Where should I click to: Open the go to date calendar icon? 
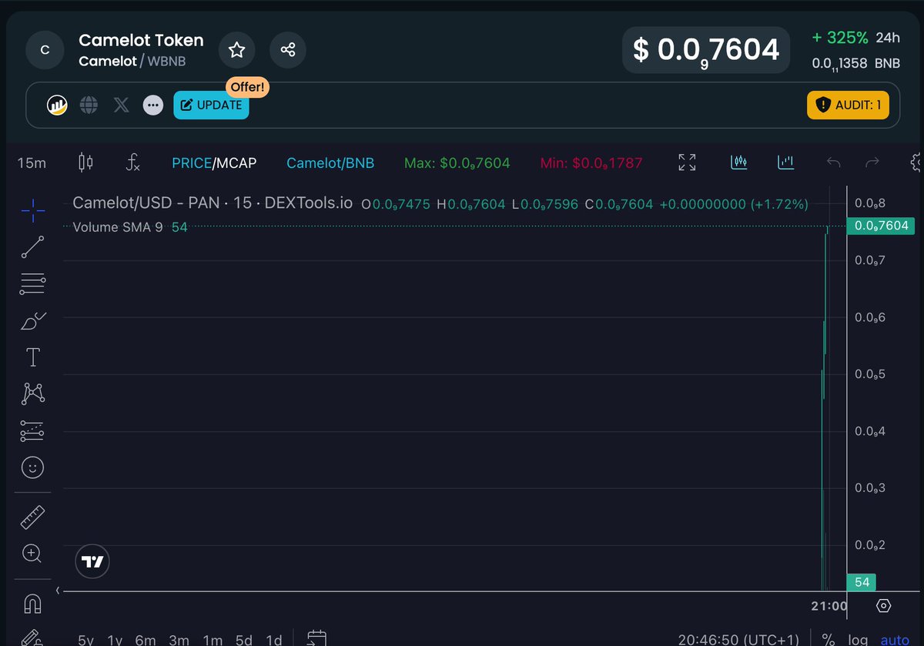[317, 638]
